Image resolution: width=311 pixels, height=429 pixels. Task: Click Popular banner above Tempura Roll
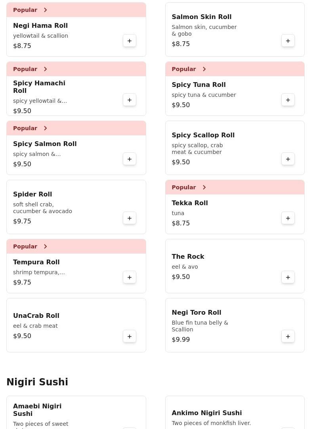point(76,246)
